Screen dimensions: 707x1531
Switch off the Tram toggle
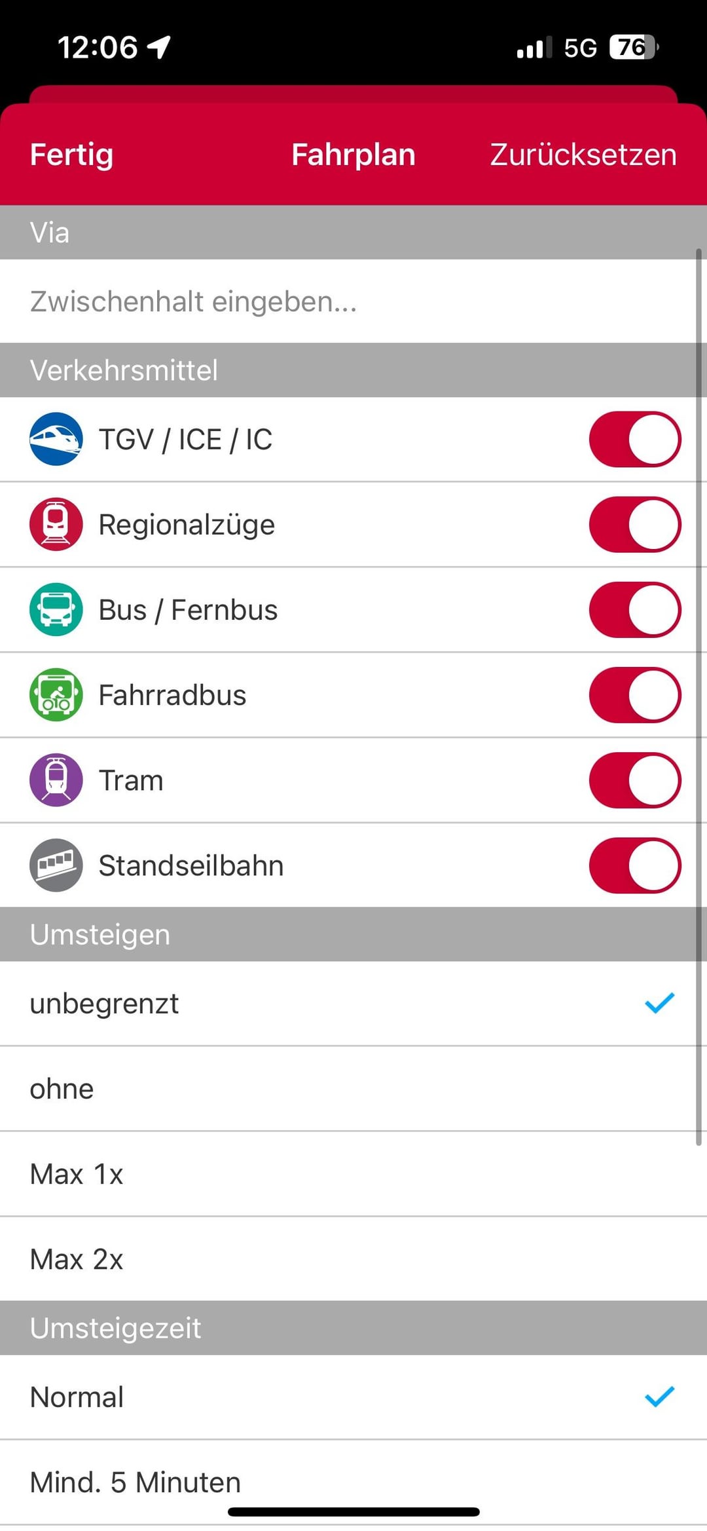(x=634, y=780)
